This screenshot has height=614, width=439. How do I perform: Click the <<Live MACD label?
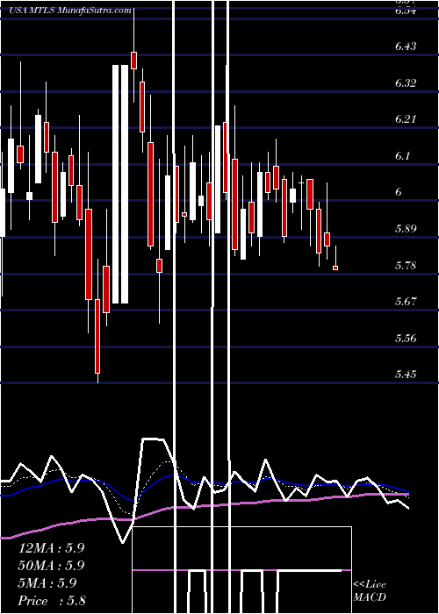pyautogui.click(x=370, y=590)
